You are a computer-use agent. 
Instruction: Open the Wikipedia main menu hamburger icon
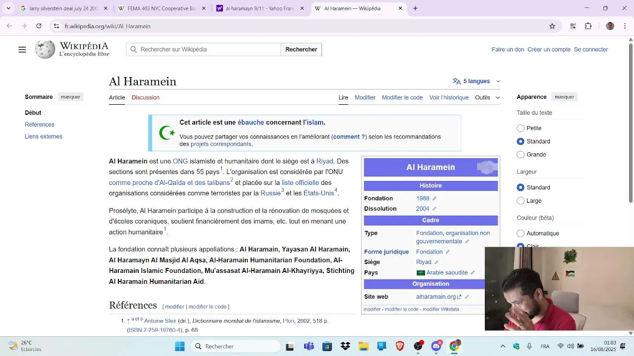tap(22, 49)
